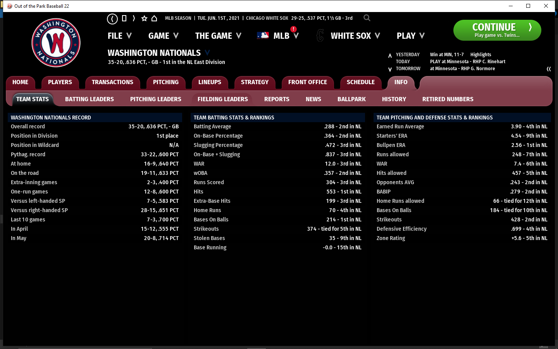Open yesterday's game Highlights link
This screenshot has width=558, height=349.
click(480, 55)
